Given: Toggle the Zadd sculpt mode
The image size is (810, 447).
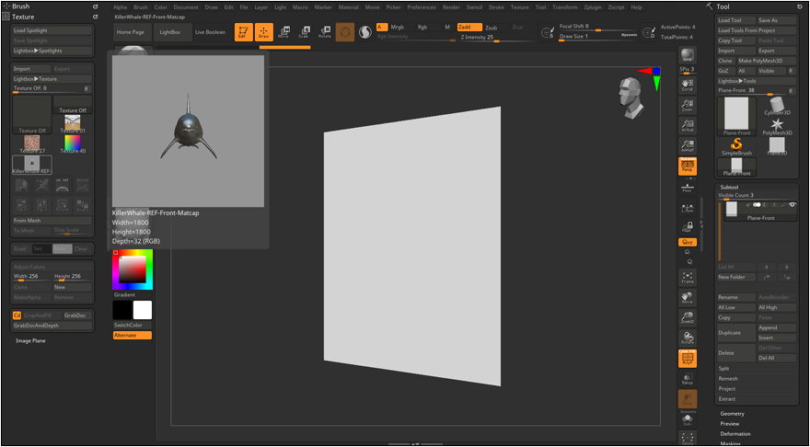Looking at the screenshot, I should coord(469,28).
